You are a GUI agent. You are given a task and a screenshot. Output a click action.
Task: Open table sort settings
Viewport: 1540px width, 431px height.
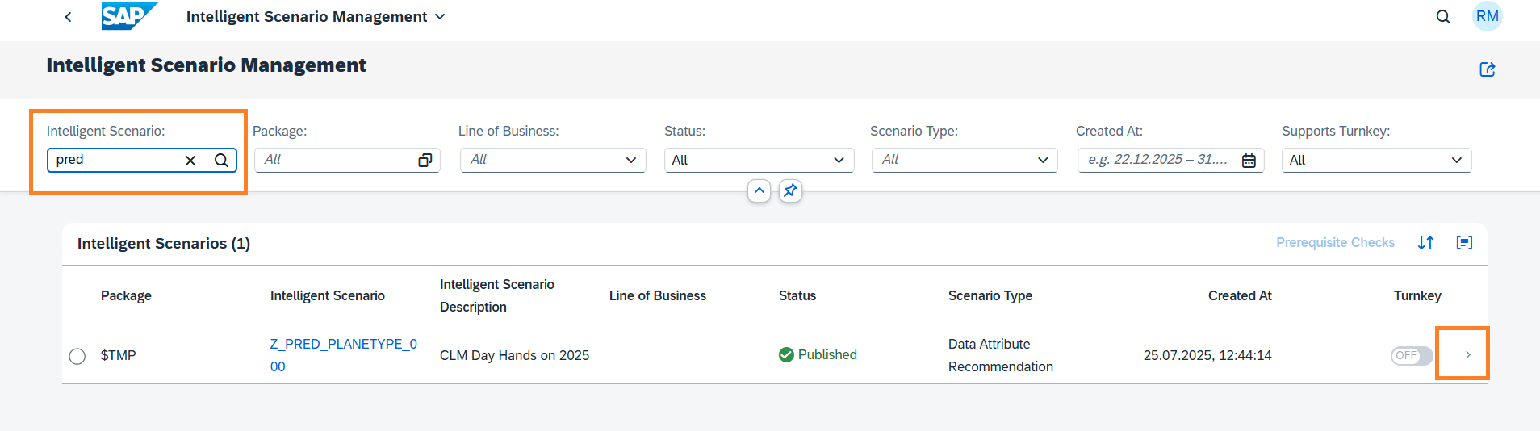[1426, 243]
